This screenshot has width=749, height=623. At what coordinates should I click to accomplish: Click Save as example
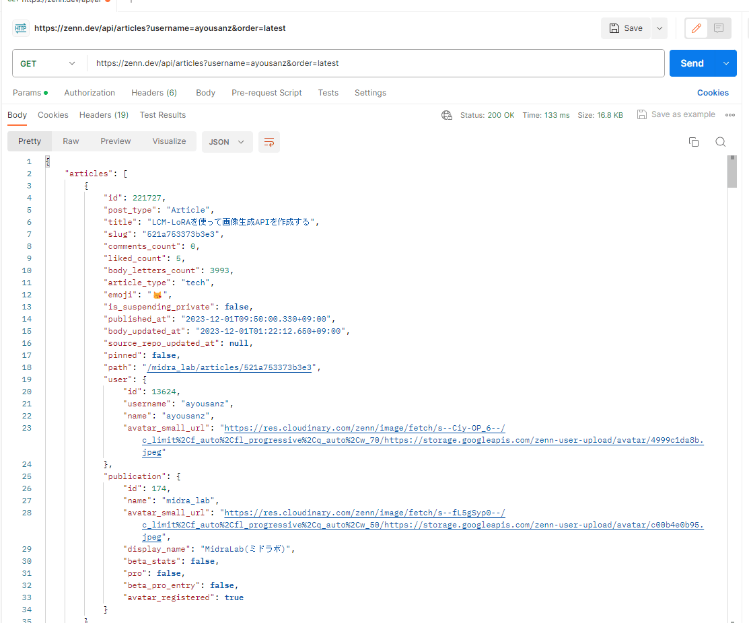(676, 114)
